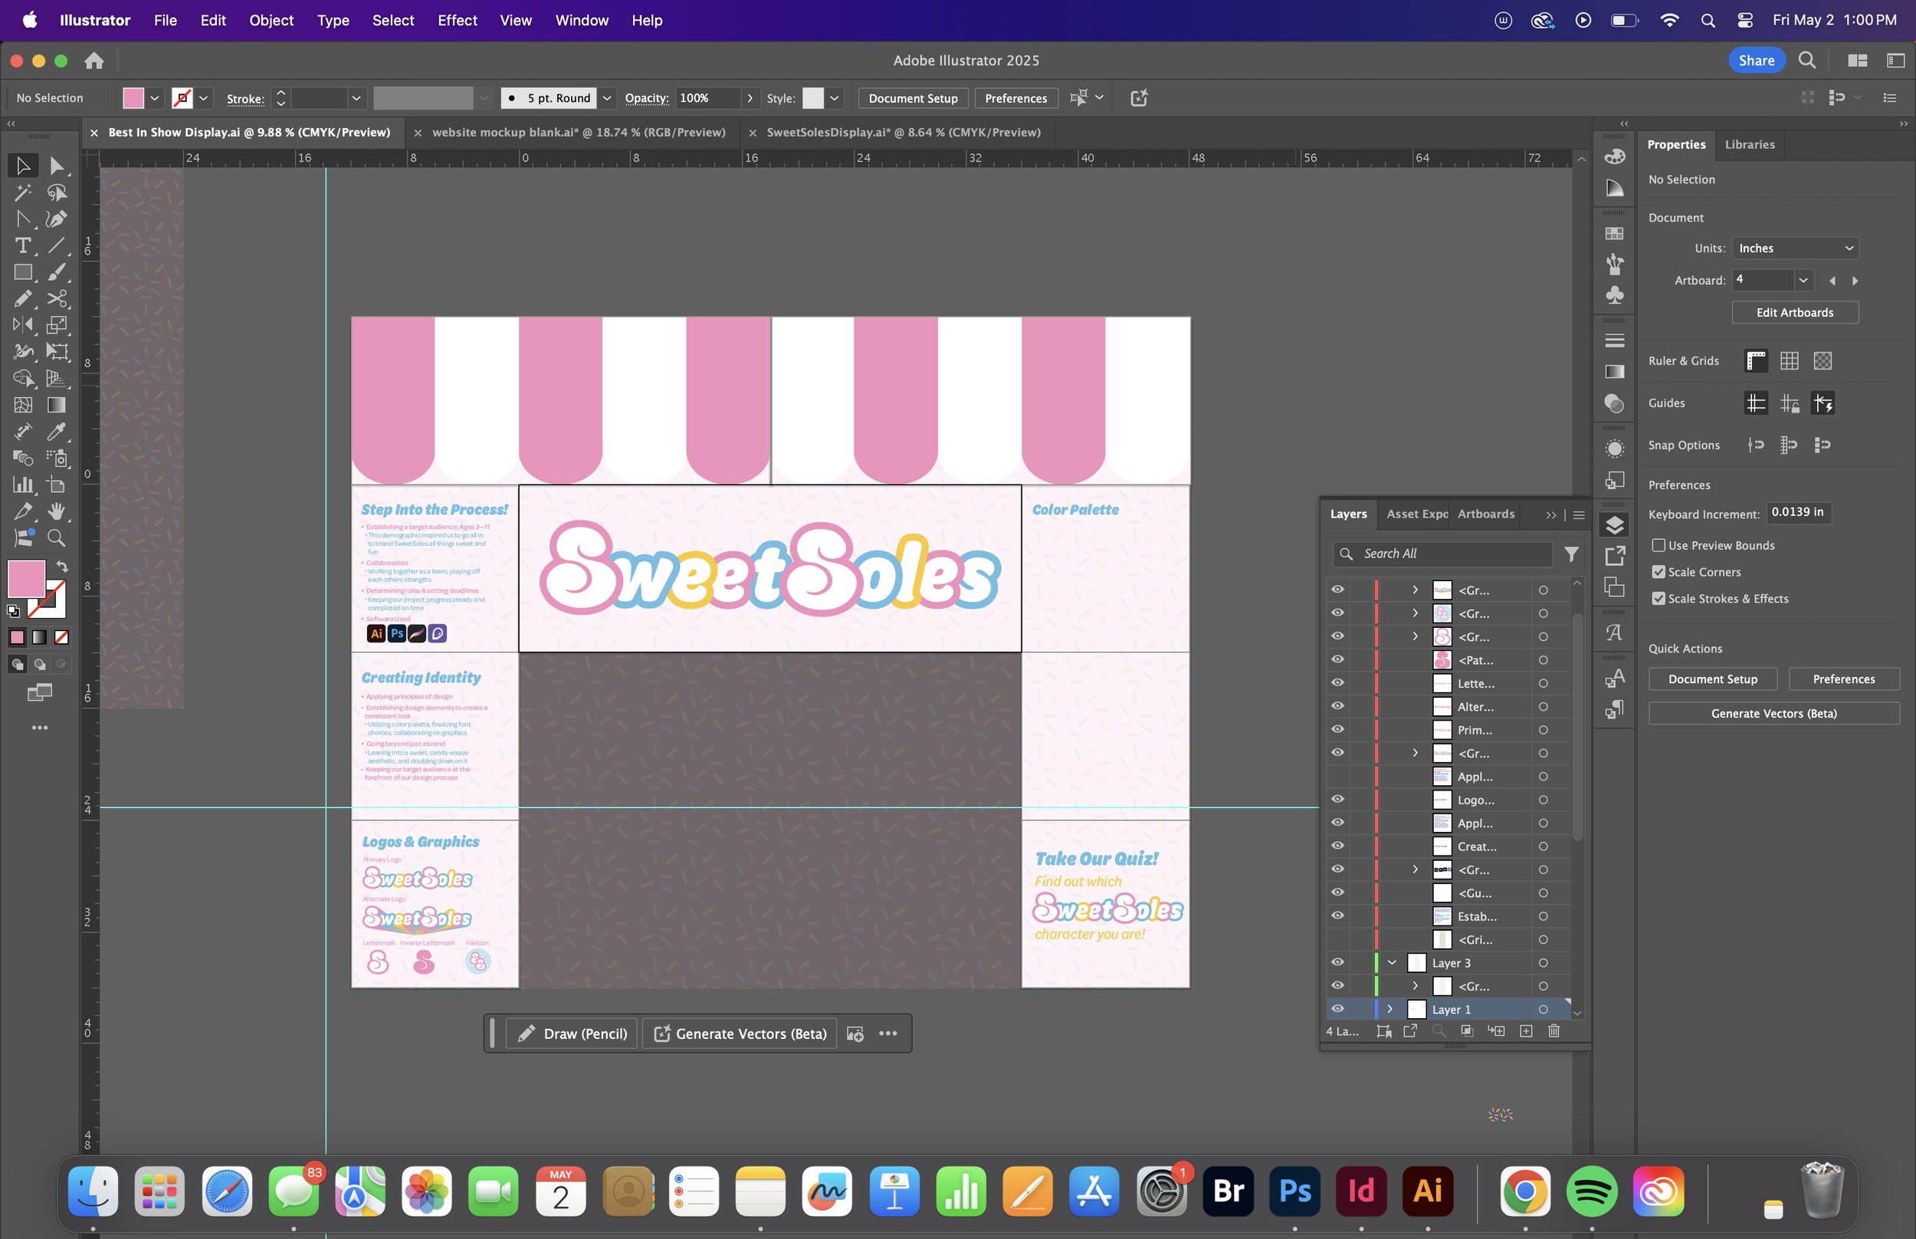Click the delete selection trash icon in Layers
The width and height of the screenshot is (1916, 1239).
pyautogui.click(x=1553, y=1030)
